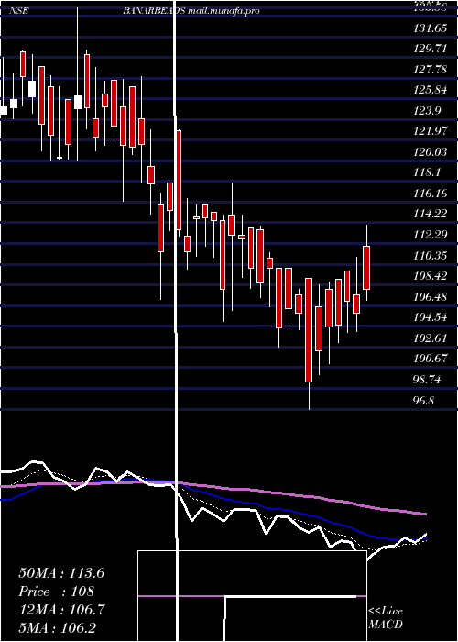
Task: Click the 102.61 price axis label
Action: click(x=430, y=338)
